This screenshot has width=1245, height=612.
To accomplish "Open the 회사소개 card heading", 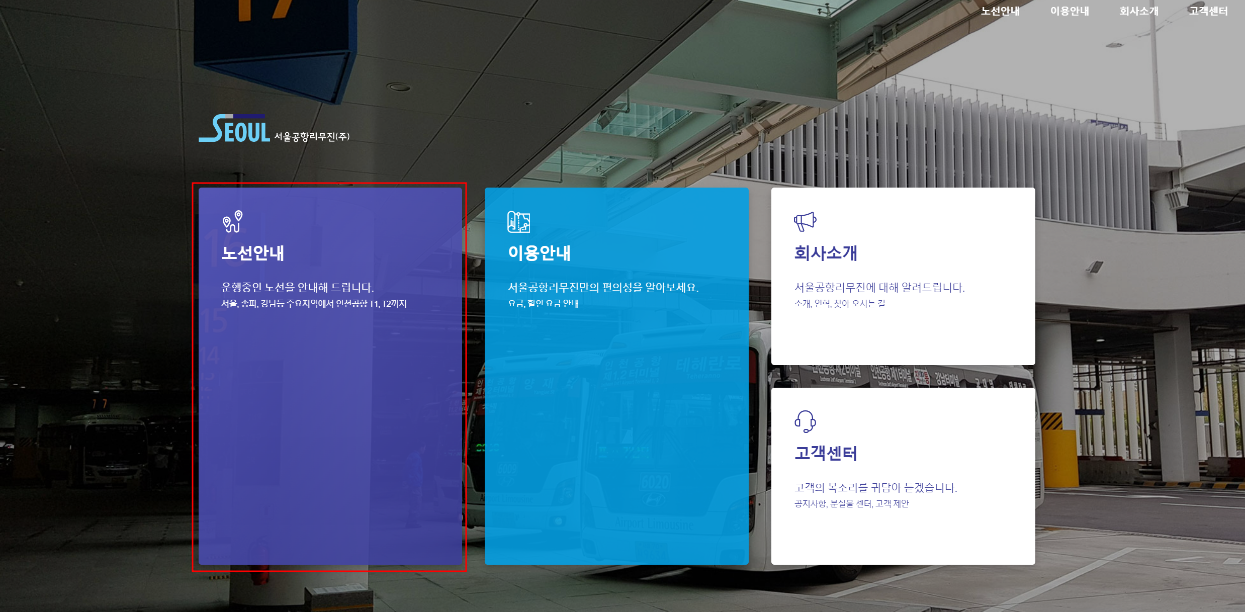I will tap(826, 253).
